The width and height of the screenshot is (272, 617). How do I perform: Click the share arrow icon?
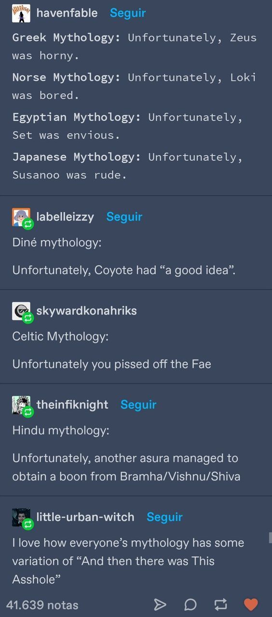tap(160, 604)
